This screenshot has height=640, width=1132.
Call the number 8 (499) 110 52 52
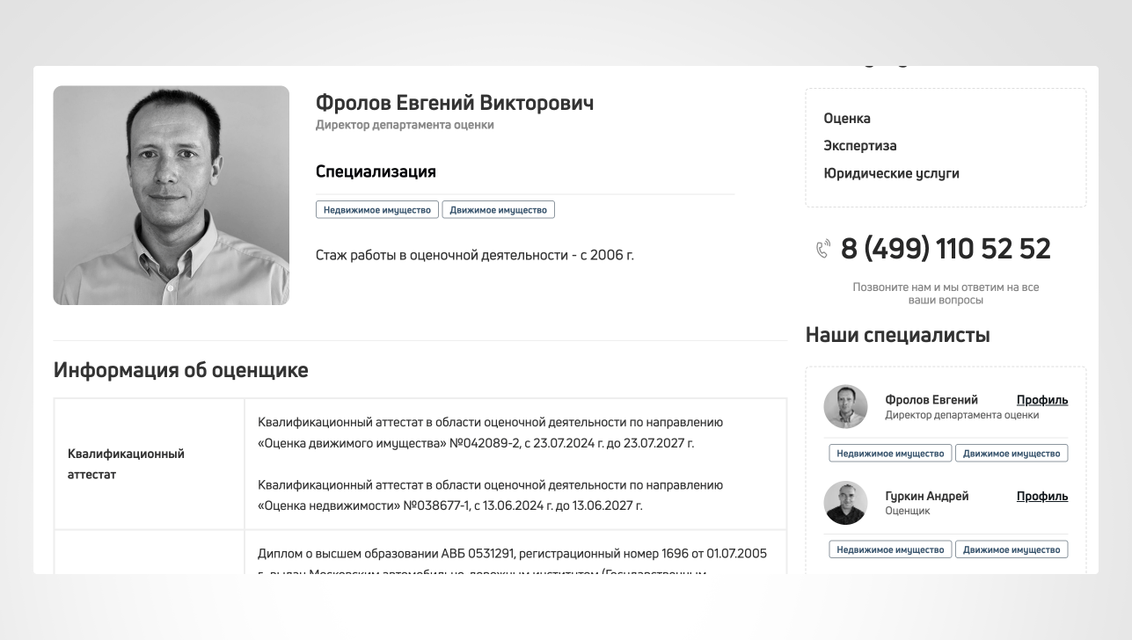946,249
